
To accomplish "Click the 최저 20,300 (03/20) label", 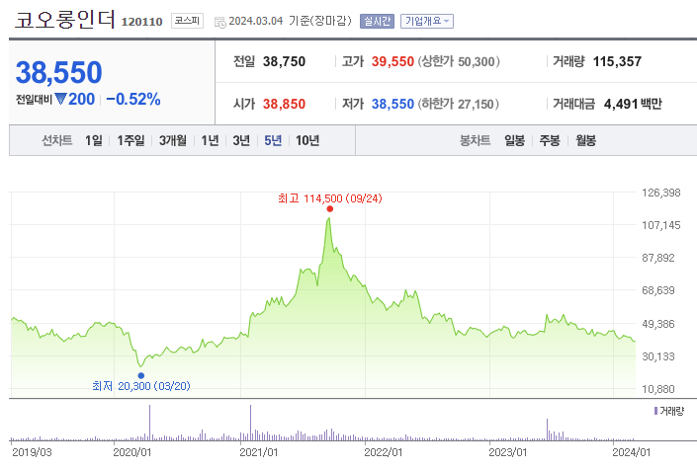I will [141, 386].
